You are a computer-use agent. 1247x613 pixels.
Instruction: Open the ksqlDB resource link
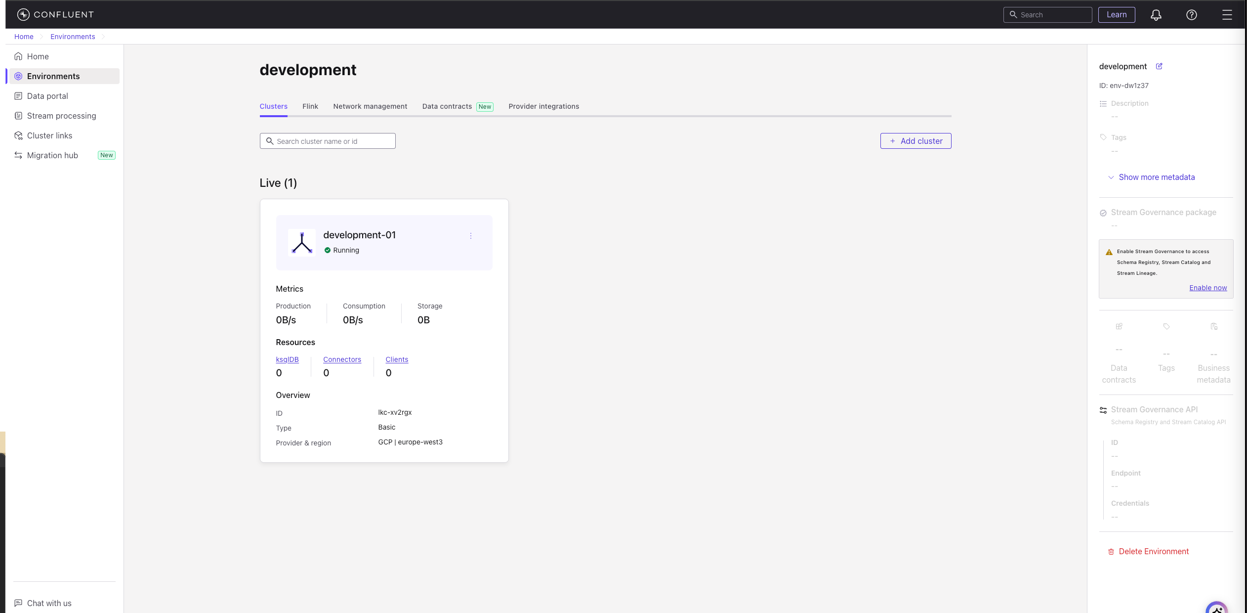(287, 359)
